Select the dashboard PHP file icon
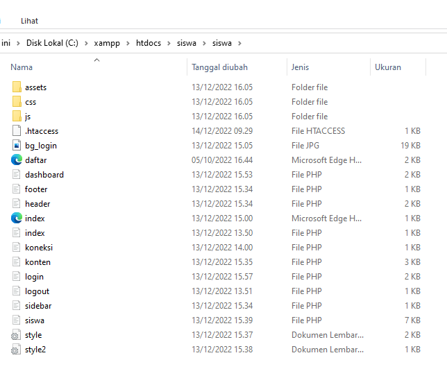 17,174
